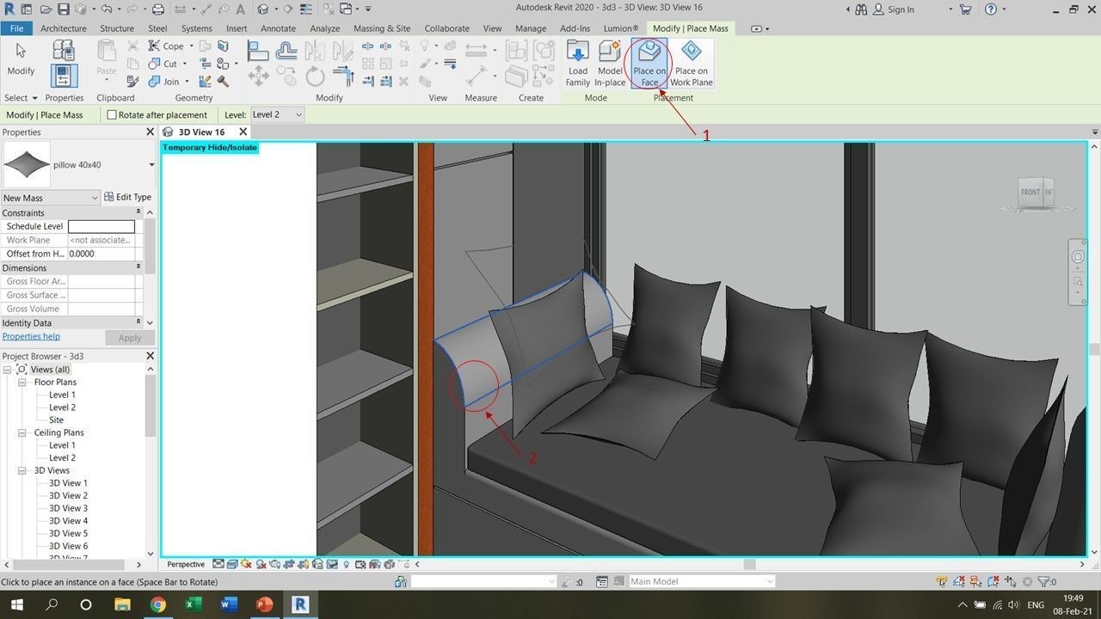Click the horizontal view scrollbar thumb

[749, 565]
